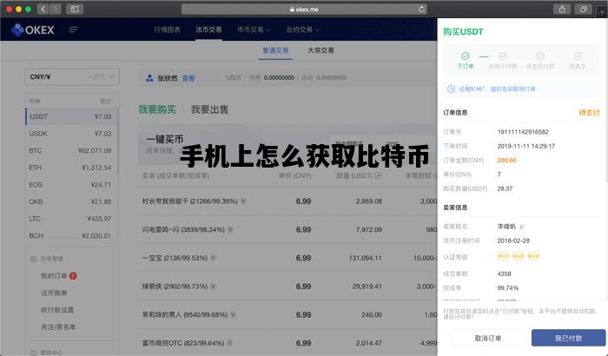This screenshot has height=356, width=608.
Task: Open 关注/黑名单 in the sidebar
Action: point(58,327)
